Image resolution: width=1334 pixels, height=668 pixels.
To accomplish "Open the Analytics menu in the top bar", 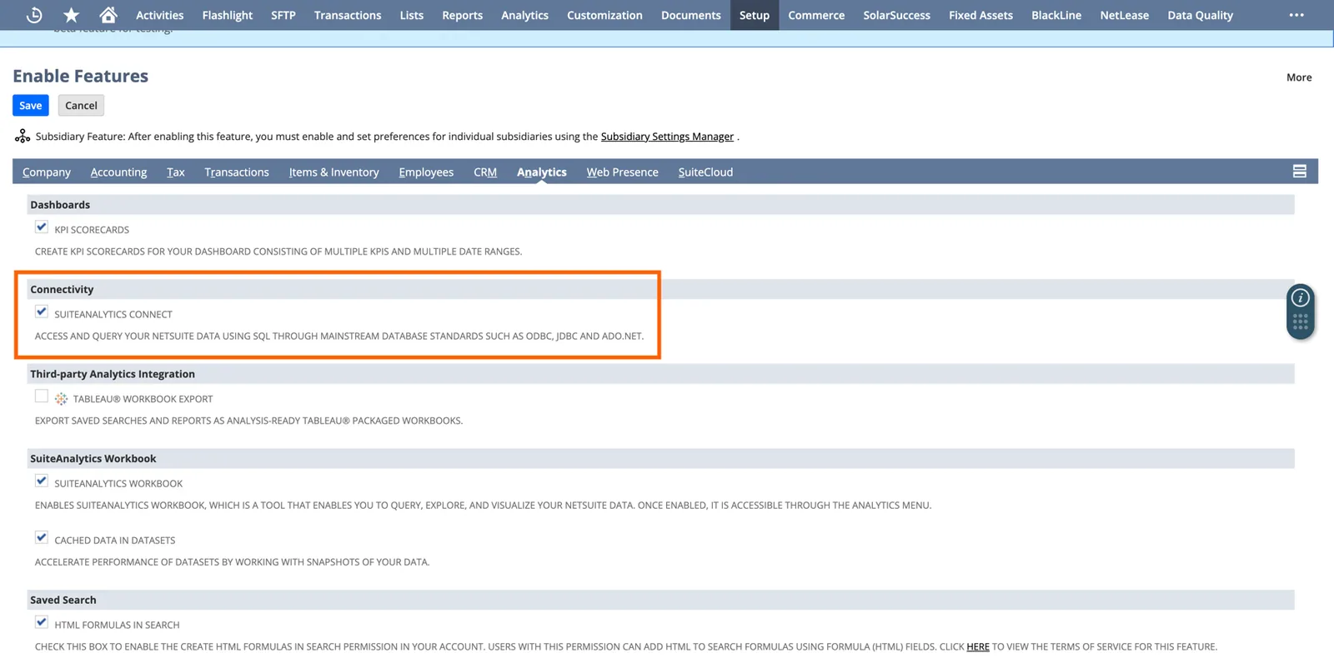I will pos(524,15).
